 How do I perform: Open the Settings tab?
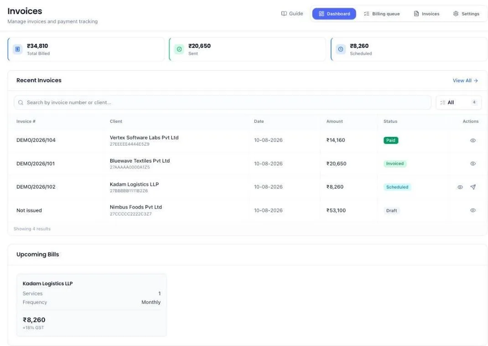(x=466, y=14)
